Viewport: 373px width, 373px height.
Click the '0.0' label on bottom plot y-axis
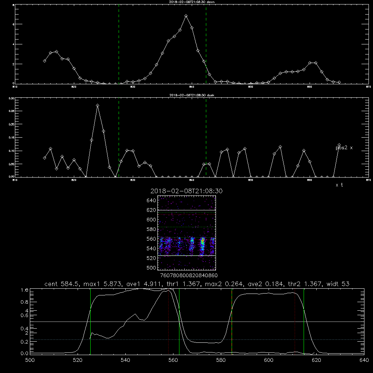25,354
